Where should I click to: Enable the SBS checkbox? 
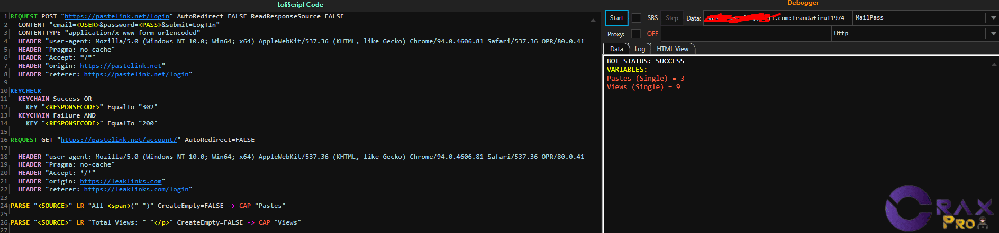point(637,18)
